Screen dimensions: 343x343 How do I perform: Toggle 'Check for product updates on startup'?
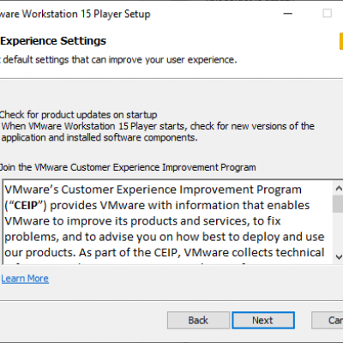[x=78, y=115]
